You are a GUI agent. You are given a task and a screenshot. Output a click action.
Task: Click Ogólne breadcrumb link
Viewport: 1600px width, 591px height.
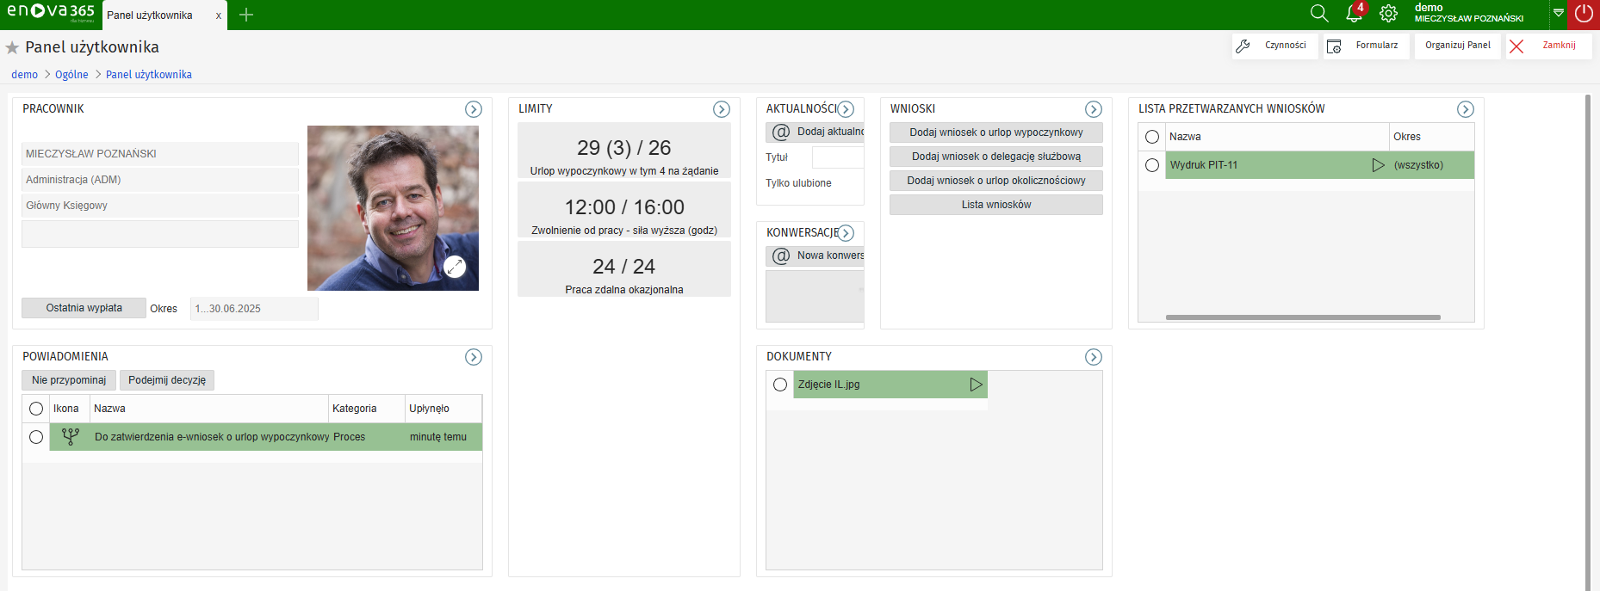point(71,75)
